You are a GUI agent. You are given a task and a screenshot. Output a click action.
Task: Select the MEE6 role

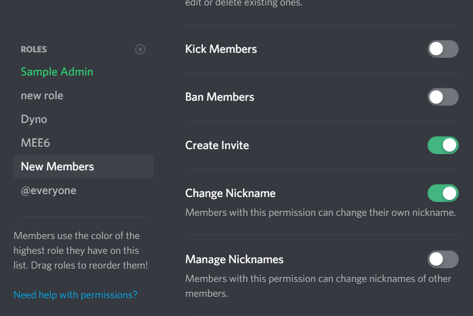pyautogui.click(x=35, y=143)
